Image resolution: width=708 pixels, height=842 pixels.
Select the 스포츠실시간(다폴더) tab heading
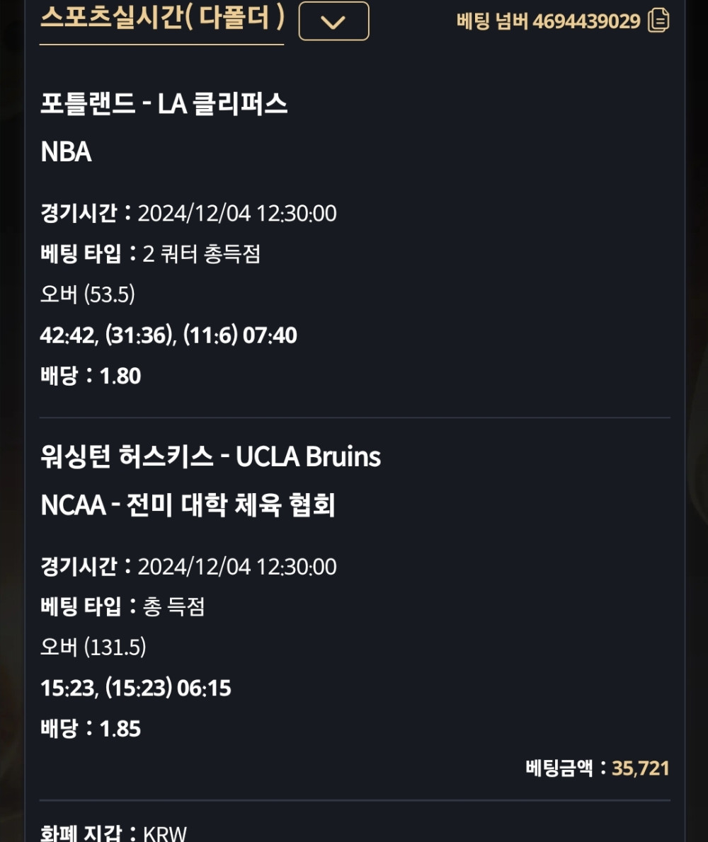162,18
